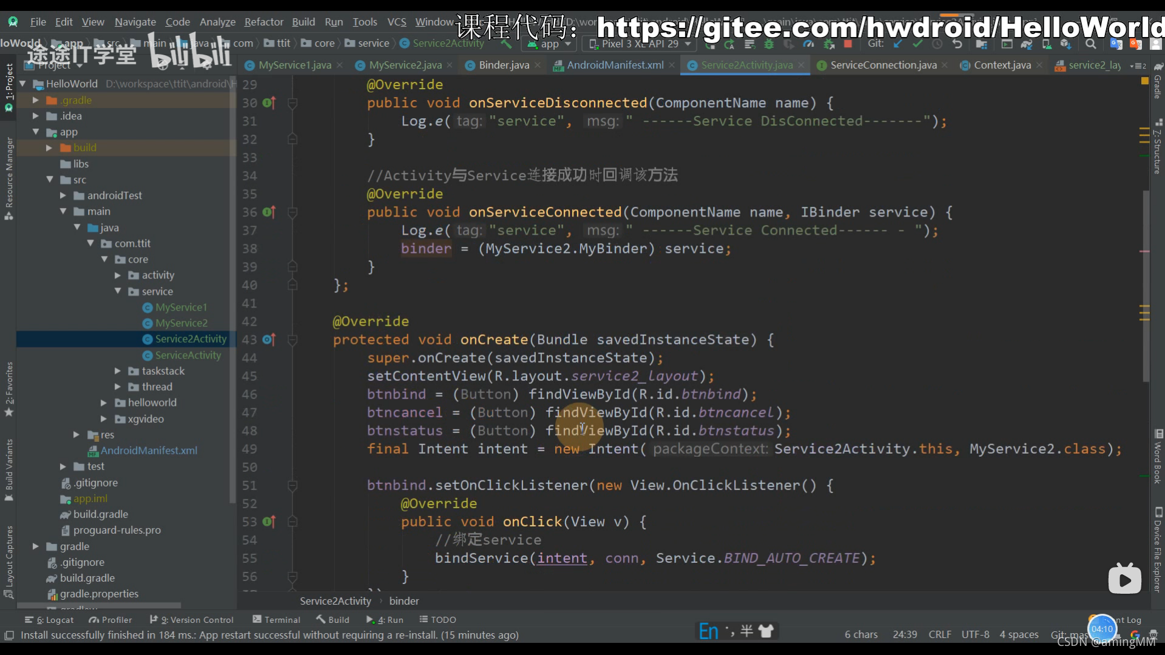This screenshot has height=655, width=1165.
Task: Open the SDK Manager icon
Action: point(1066,44)
